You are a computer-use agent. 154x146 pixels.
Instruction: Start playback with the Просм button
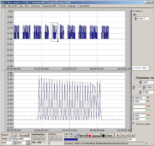pos(81,136)
